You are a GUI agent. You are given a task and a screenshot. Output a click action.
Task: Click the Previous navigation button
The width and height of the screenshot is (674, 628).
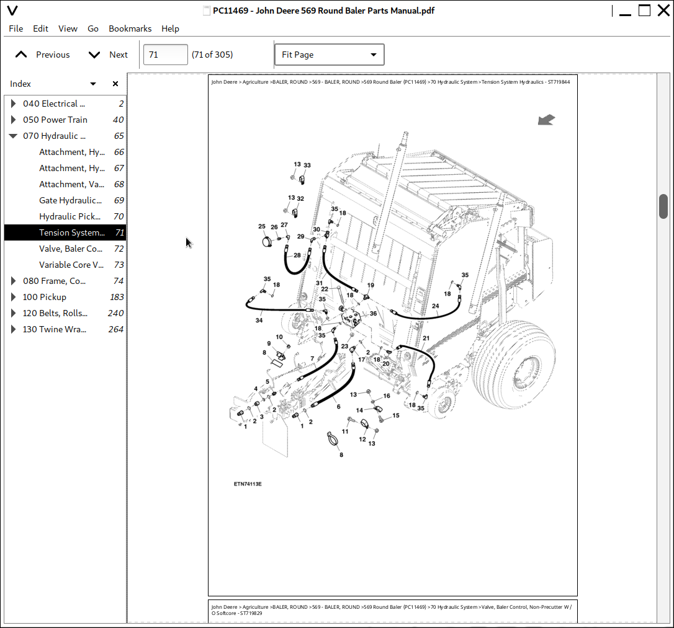53,55
